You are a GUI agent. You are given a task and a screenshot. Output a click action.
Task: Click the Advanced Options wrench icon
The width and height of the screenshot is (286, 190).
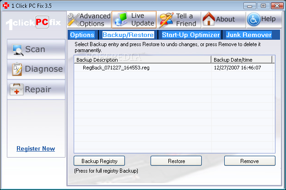tap(74, 20)
